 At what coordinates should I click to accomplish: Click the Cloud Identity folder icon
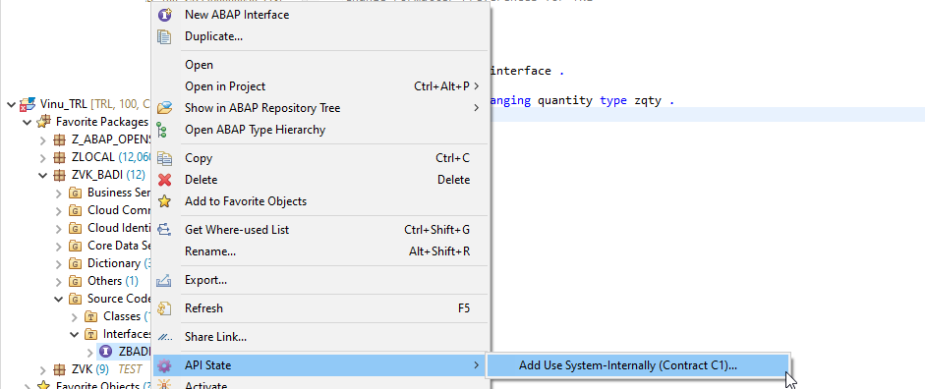[75, 228]
